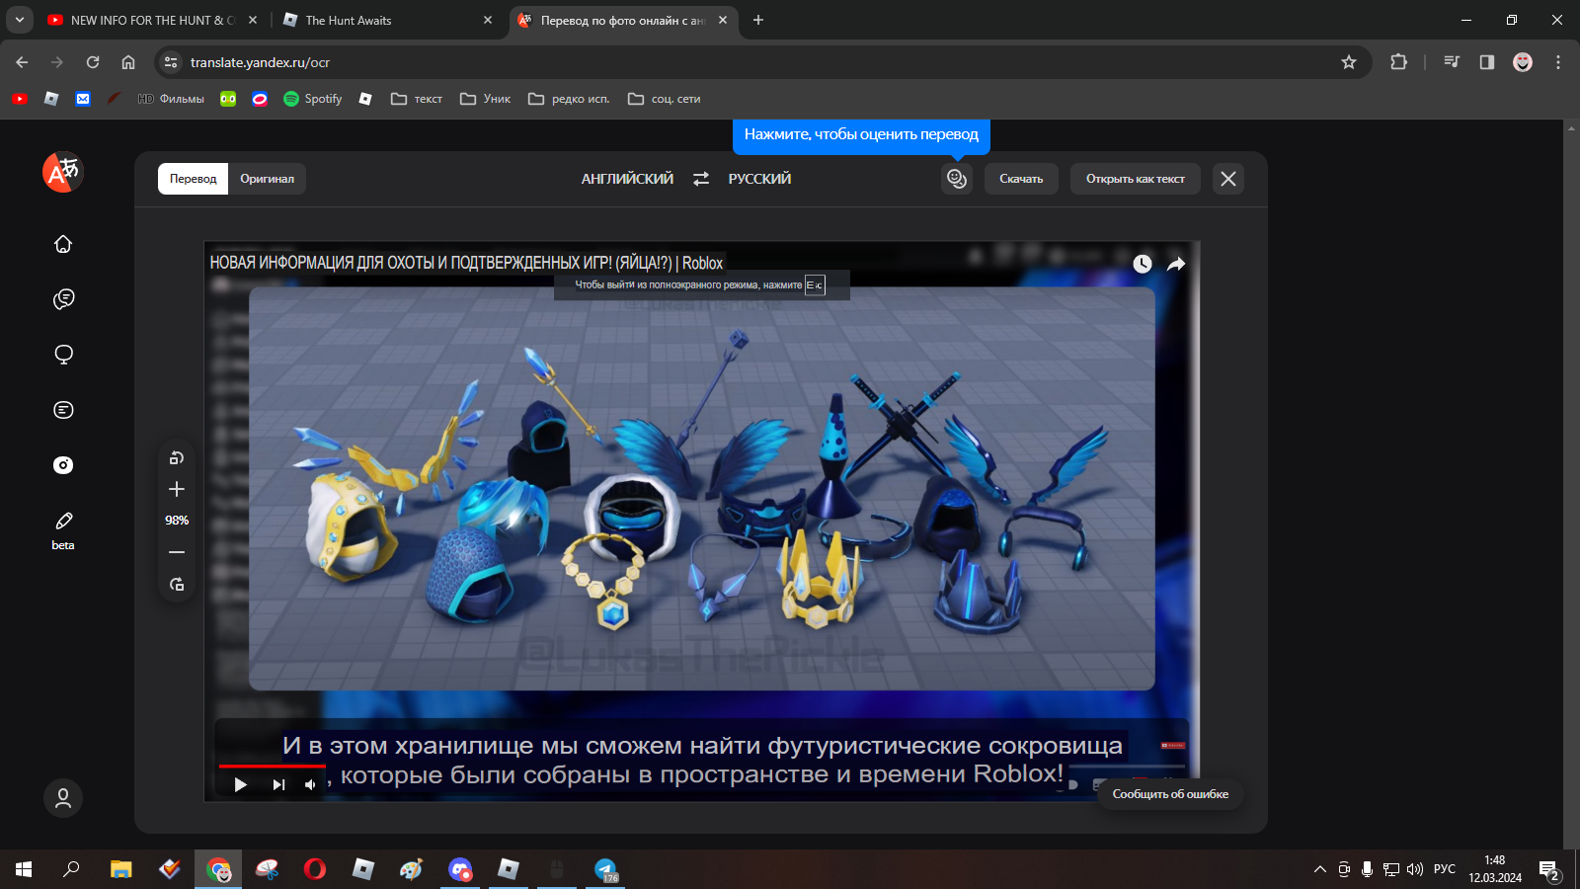The width and height of the screenshot is (1580, 889).
Task: Zoom out with the minus button
Action: point(177,552)
